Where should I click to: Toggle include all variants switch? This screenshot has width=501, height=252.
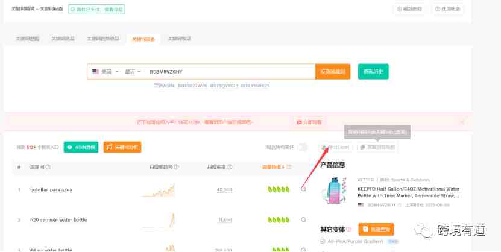(302, 147)
